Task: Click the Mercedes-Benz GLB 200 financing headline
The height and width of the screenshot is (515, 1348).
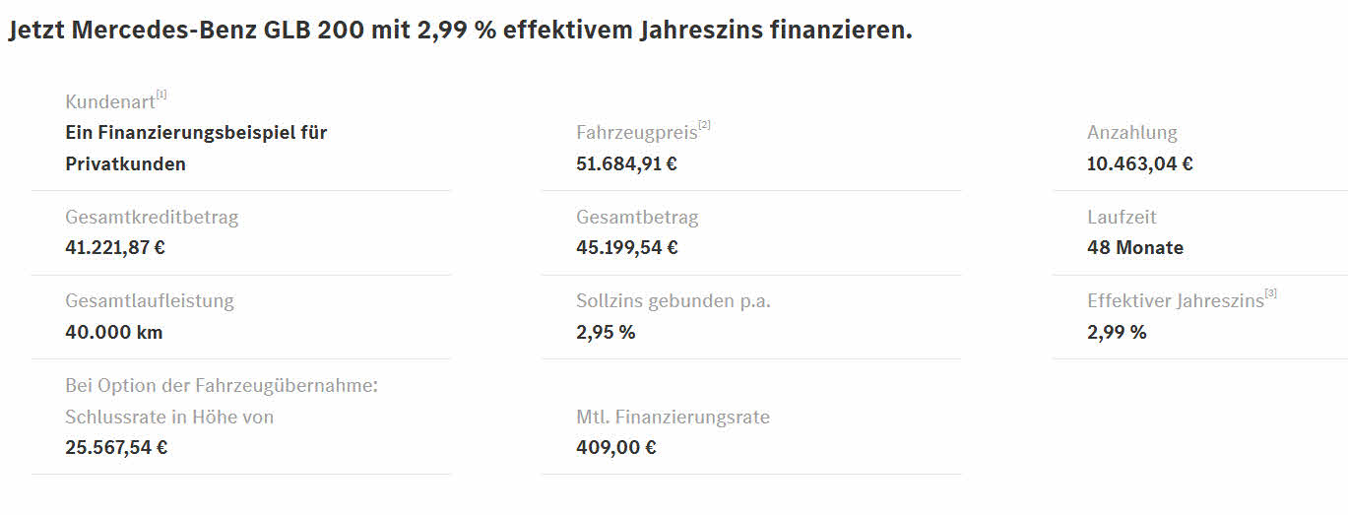Action: [460, 31]
